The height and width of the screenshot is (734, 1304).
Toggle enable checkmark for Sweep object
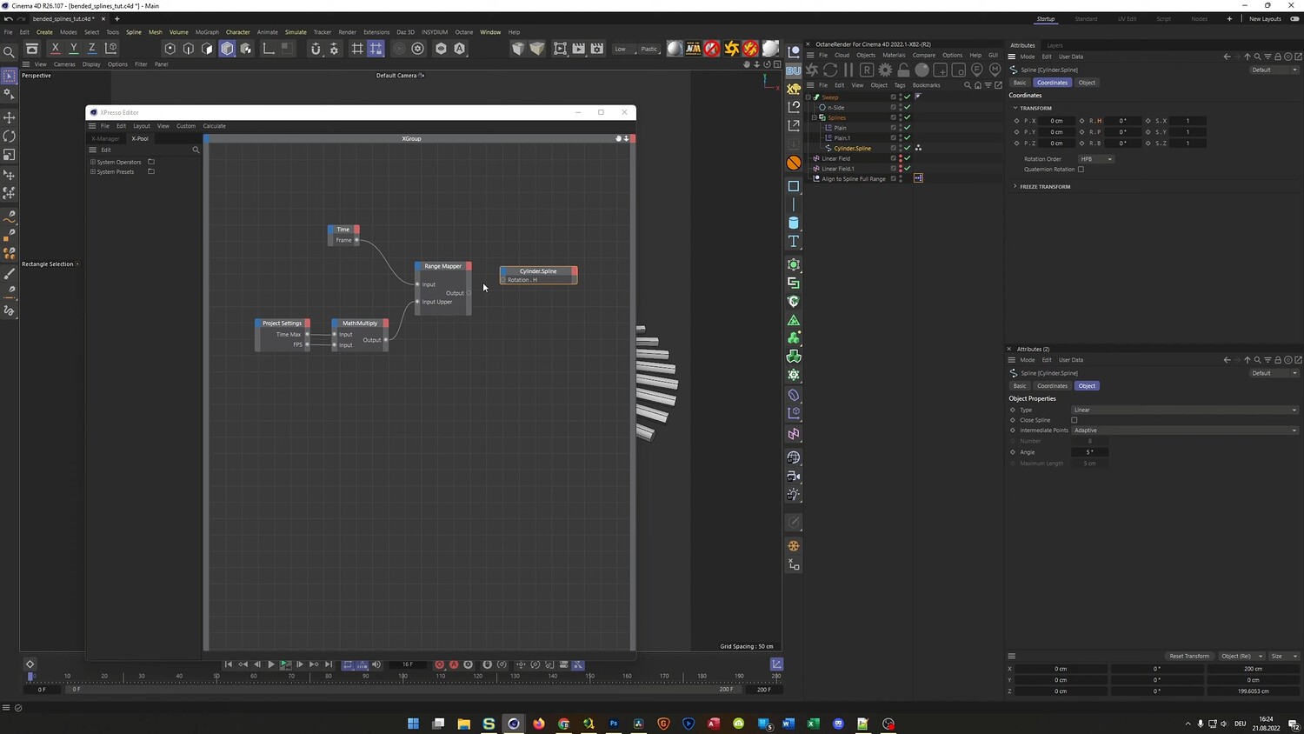[x=908, y=97]
